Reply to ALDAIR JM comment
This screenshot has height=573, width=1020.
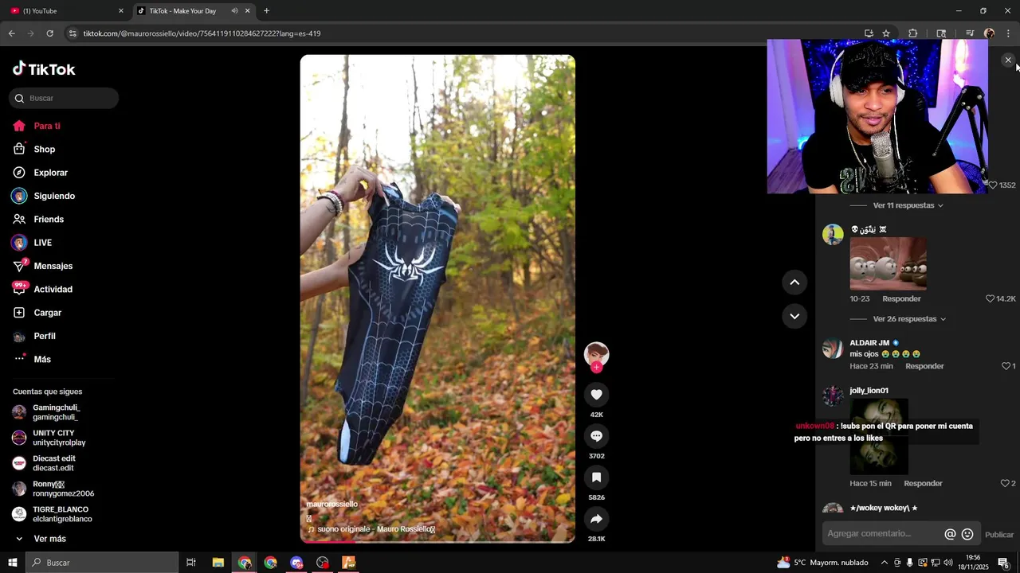pyautogui.click(x=924, y=366)
